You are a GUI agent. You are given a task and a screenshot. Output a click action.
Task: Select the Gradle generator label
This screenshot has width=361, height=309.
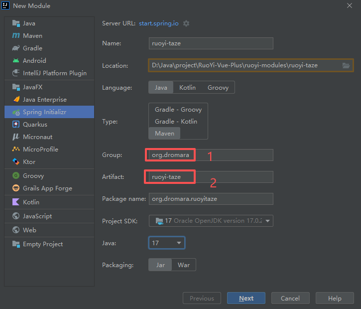(x=32, y=48)
